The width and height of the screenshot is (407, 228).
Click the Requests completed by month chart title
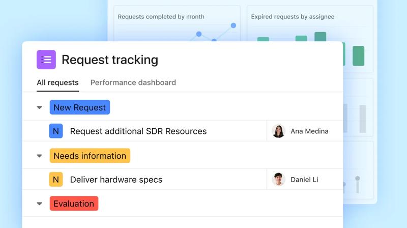[161, 17]
